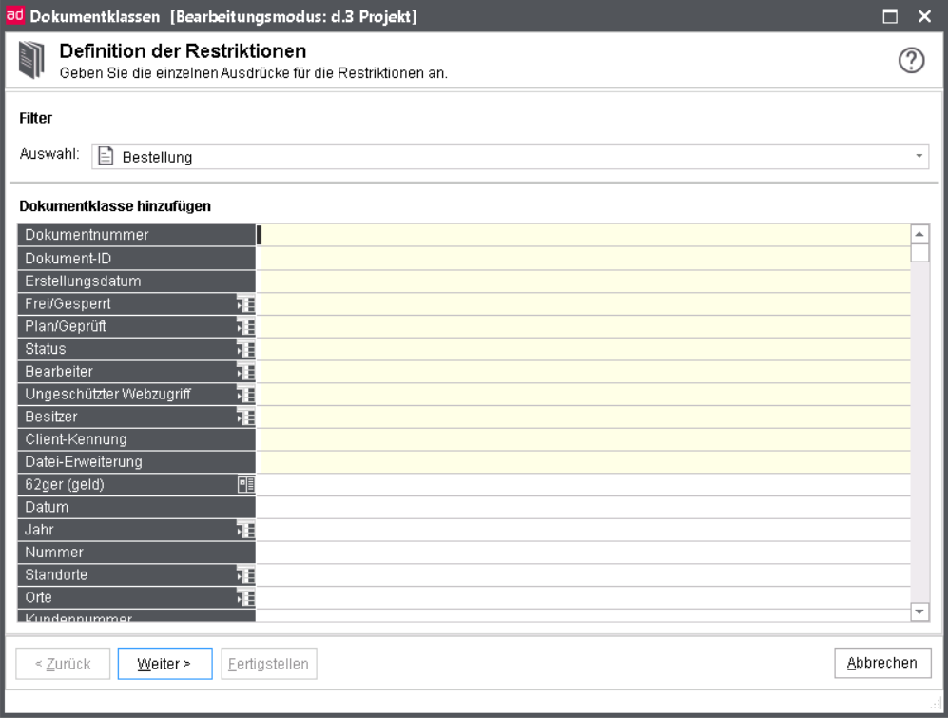
Task: Open dataset icon for 62ger (geld)
Action: pos(246,484)
